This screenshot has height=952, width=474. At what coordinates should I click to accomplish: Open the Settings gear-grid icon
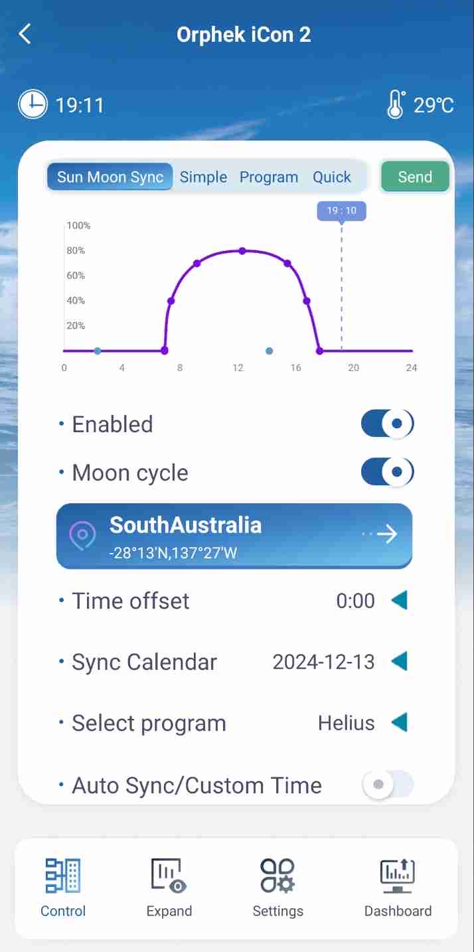pyautogui.click(x=277, y=876)
